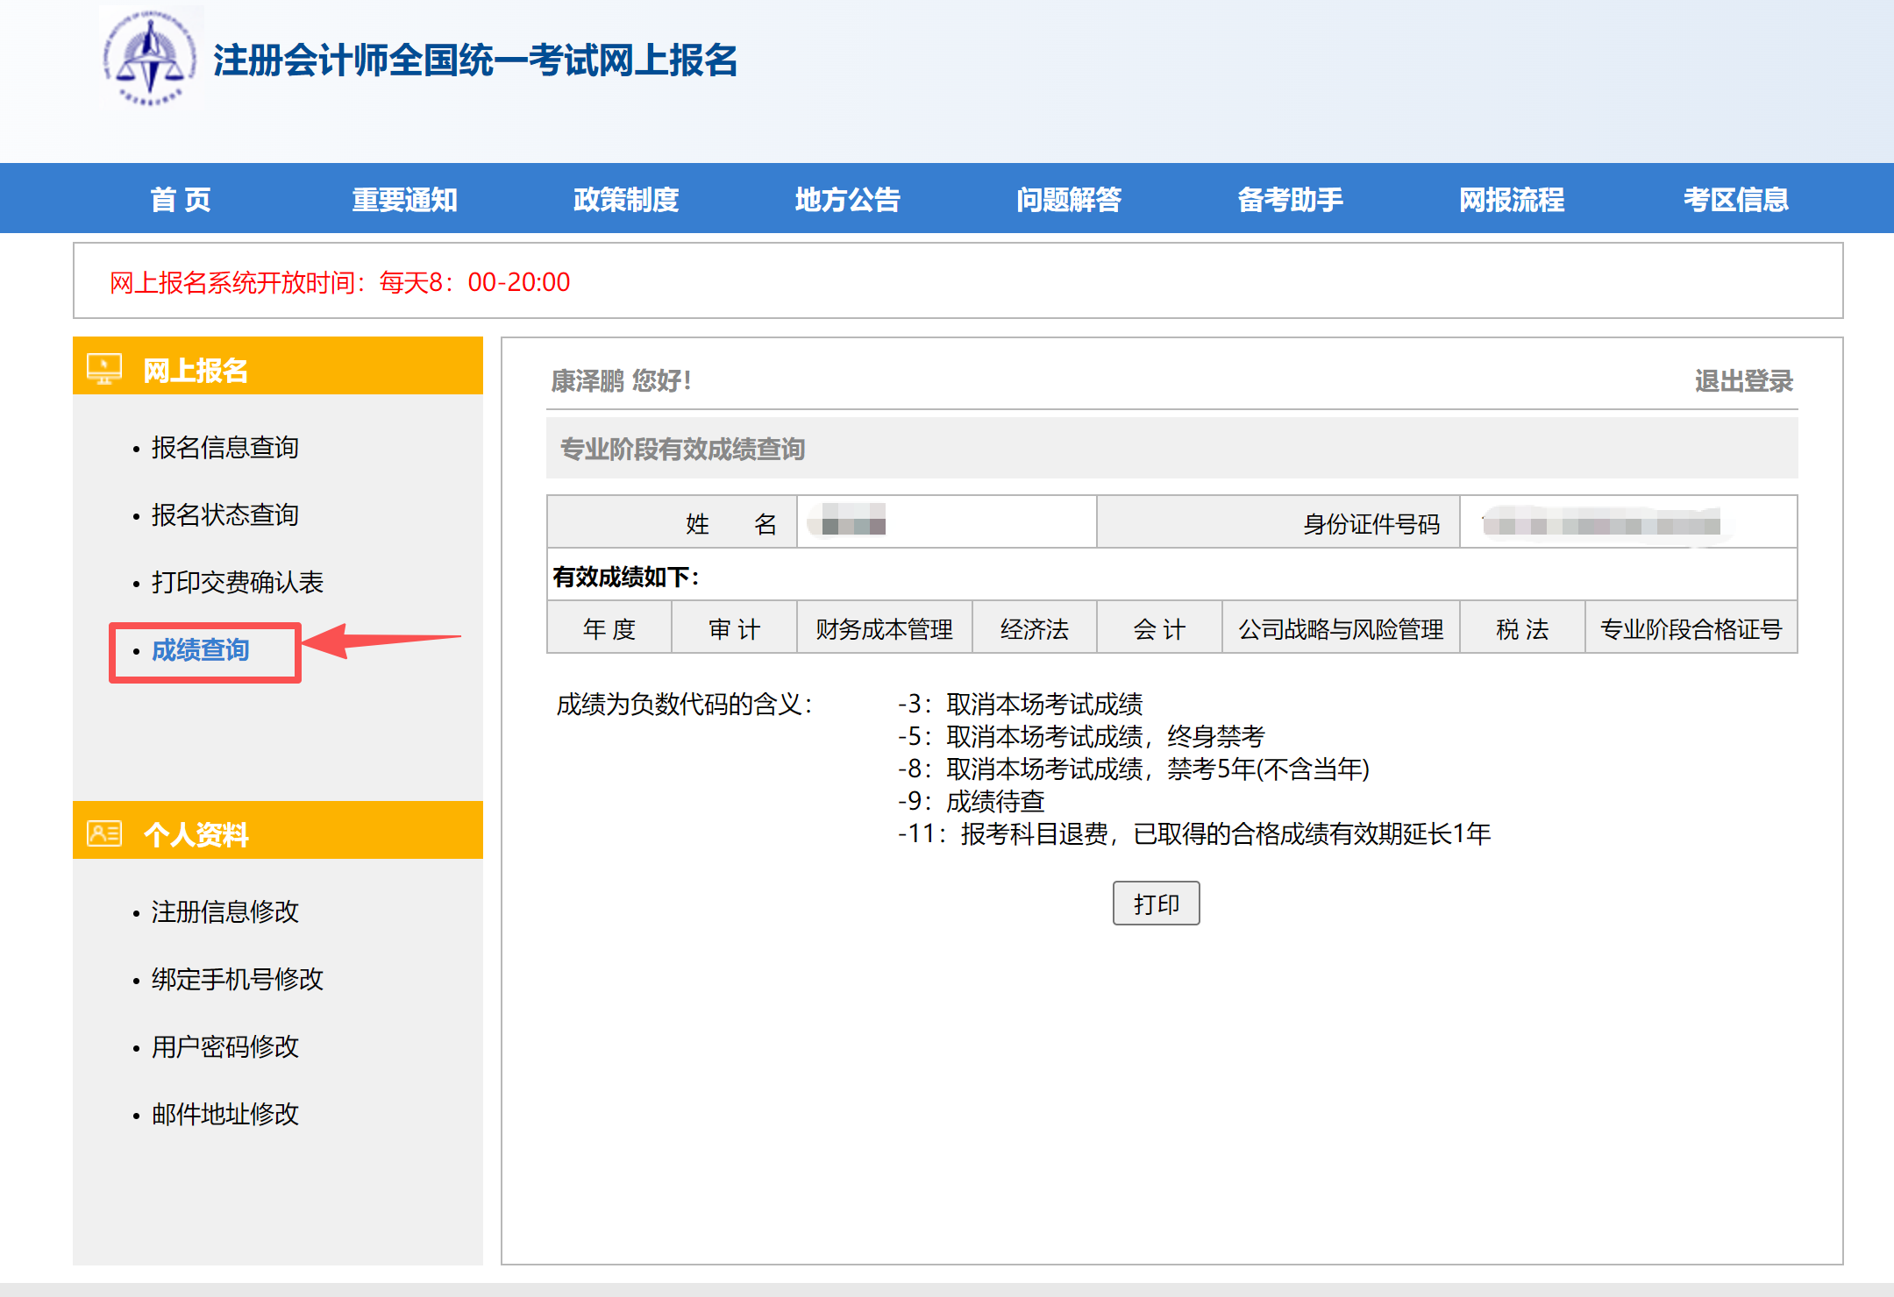Open 打印交费确认表 sidebar link
1894x1297 pixels.
pyautogui.click(x=237, y=583)
